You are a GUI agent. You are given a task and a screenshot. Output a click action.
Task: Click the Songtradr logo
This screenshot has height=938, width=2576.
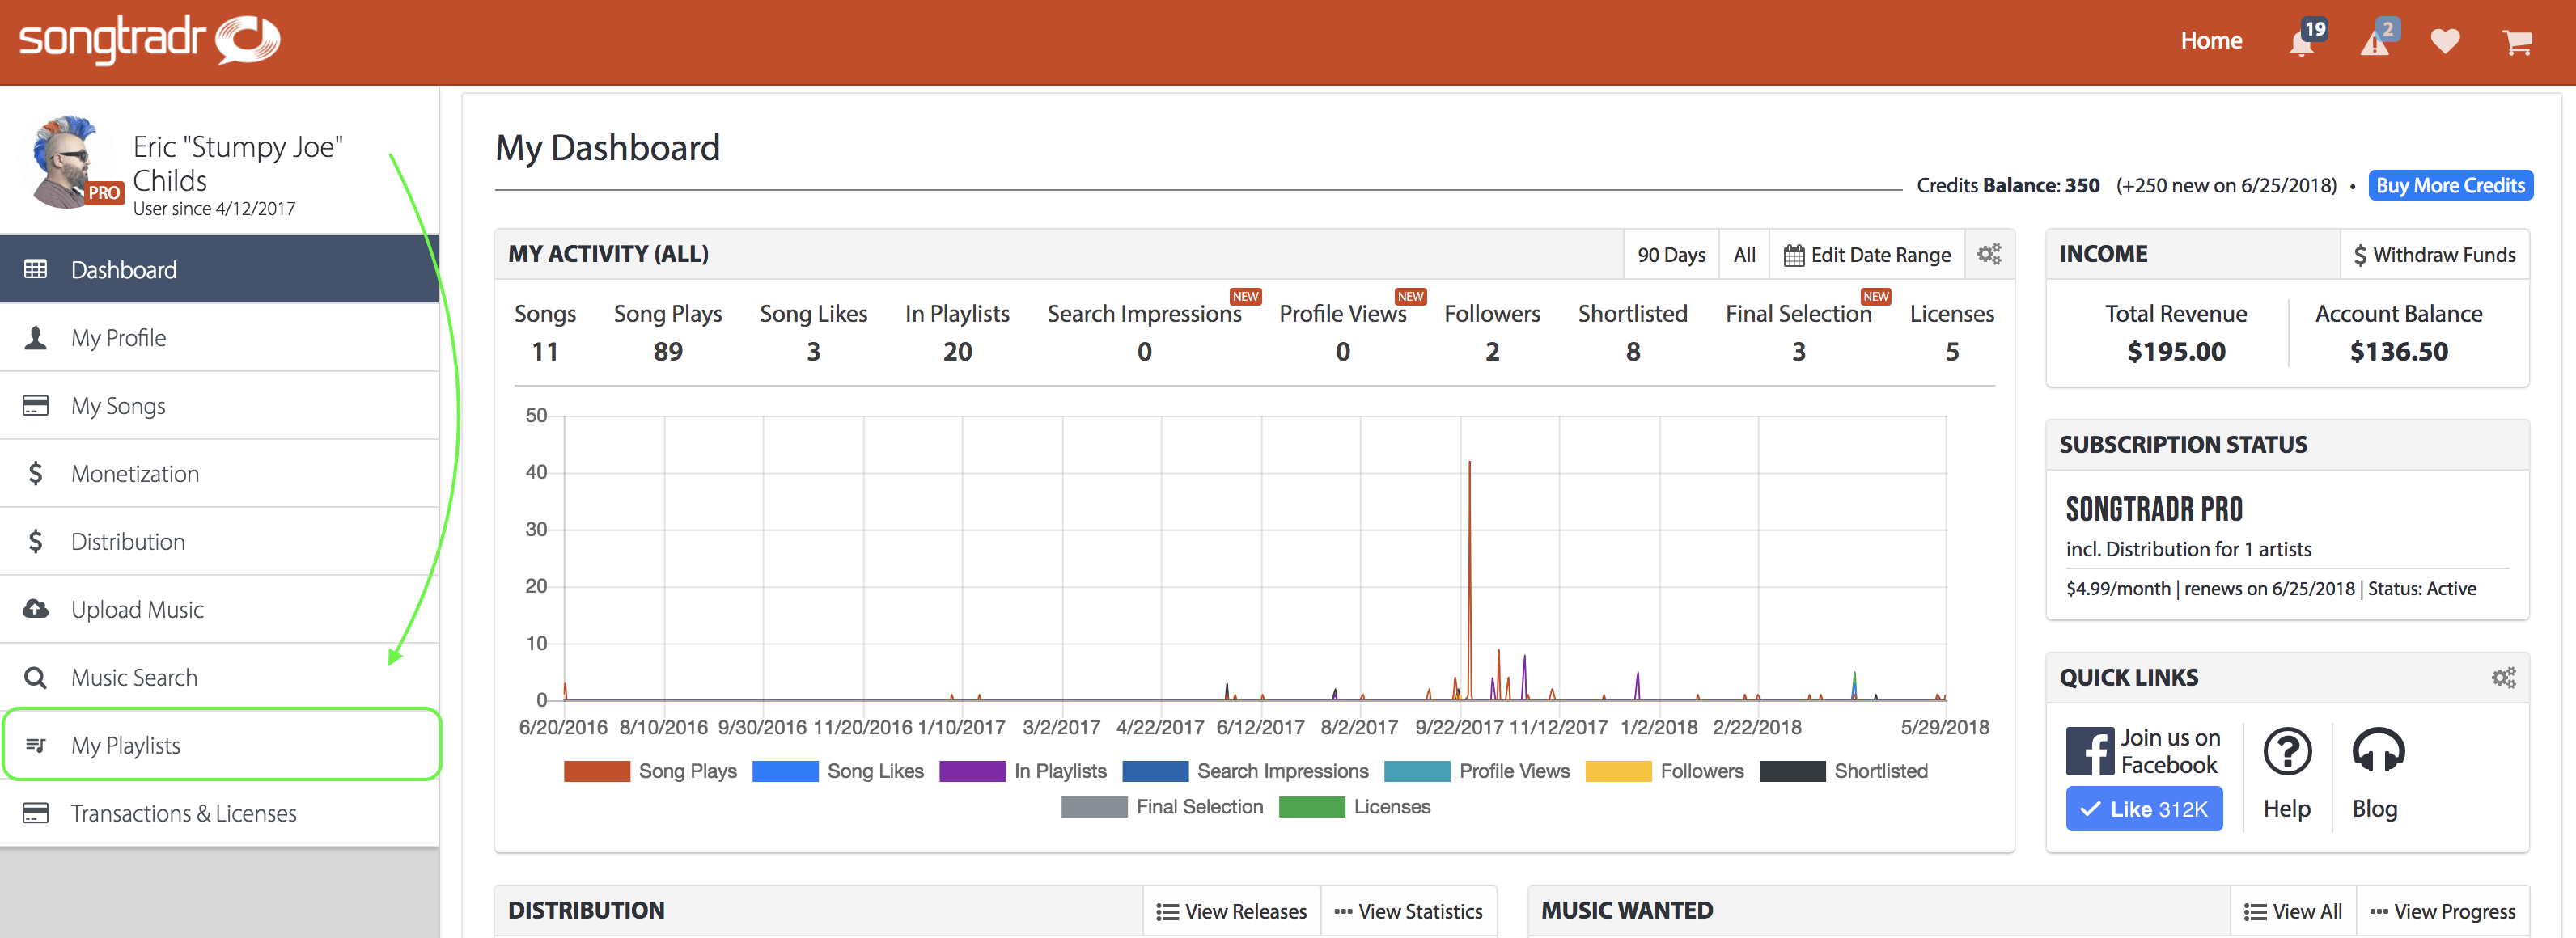149,40
